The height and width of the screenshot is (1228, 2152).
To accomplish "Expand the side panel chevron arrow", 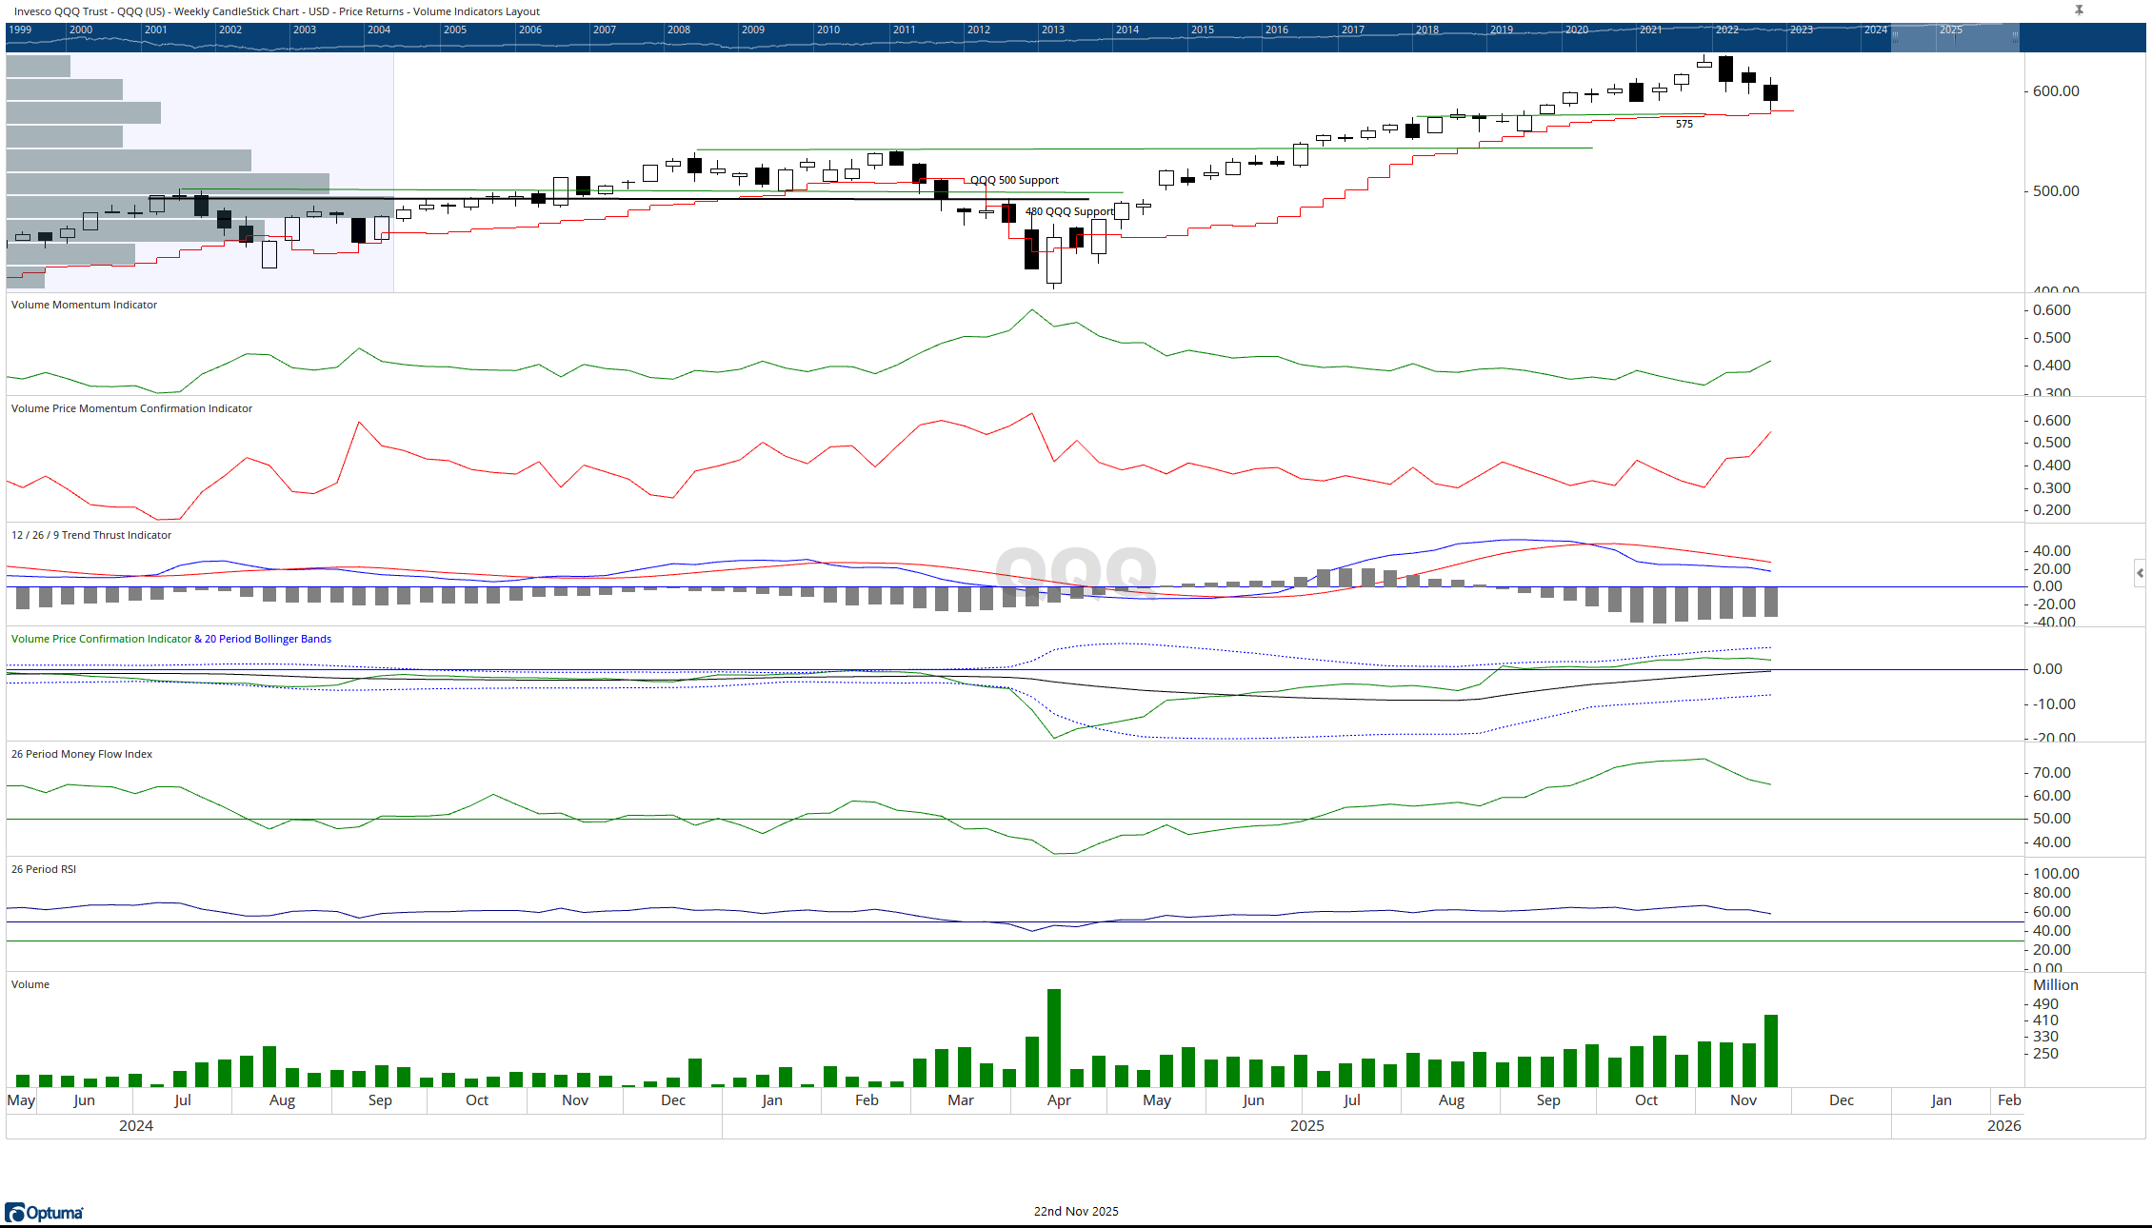I will (2140, 573).
